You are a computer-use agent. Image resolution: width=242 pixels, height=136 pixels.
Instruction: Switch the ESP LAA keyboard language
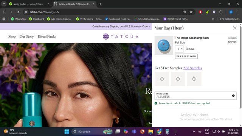207,131
